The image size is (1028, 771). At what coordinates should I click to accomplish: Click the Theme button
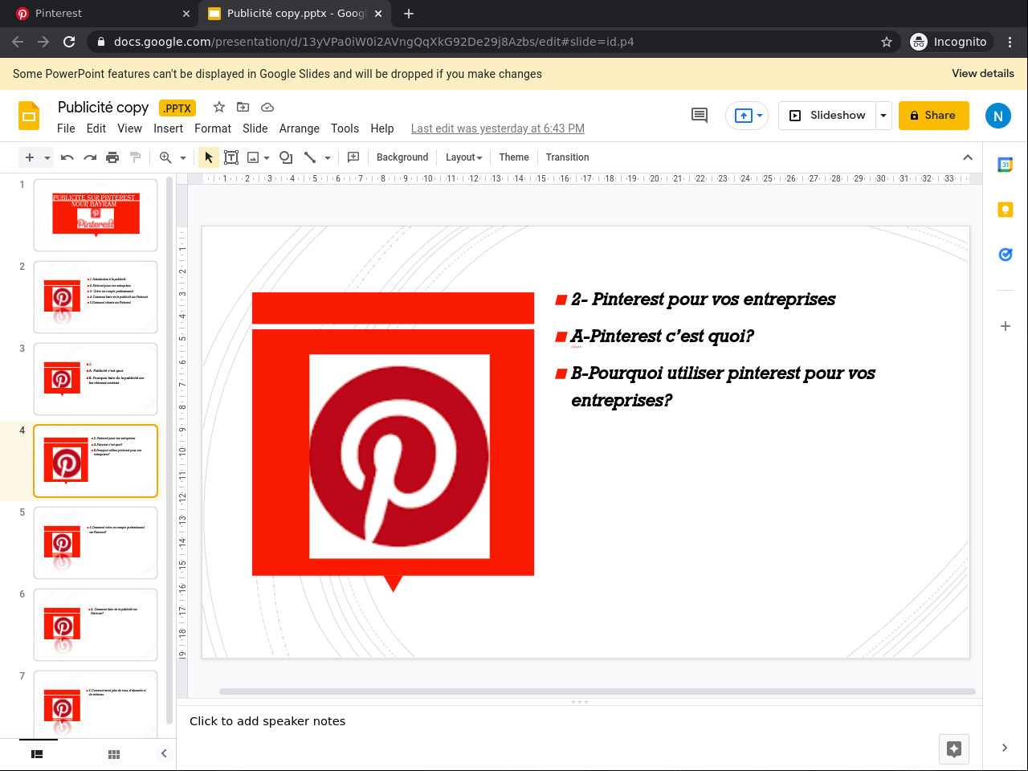[x=514, y=157]
